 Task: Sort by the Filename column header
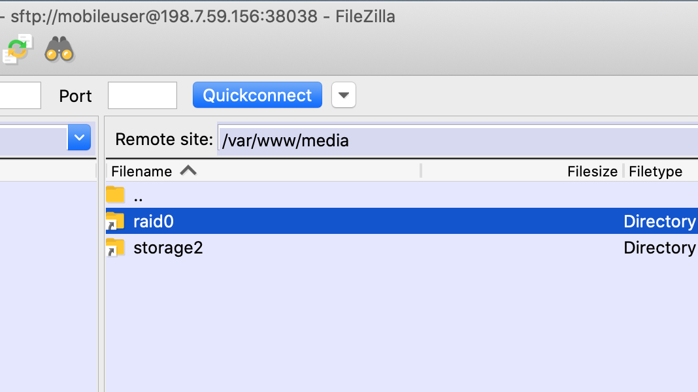pos(142,171)
